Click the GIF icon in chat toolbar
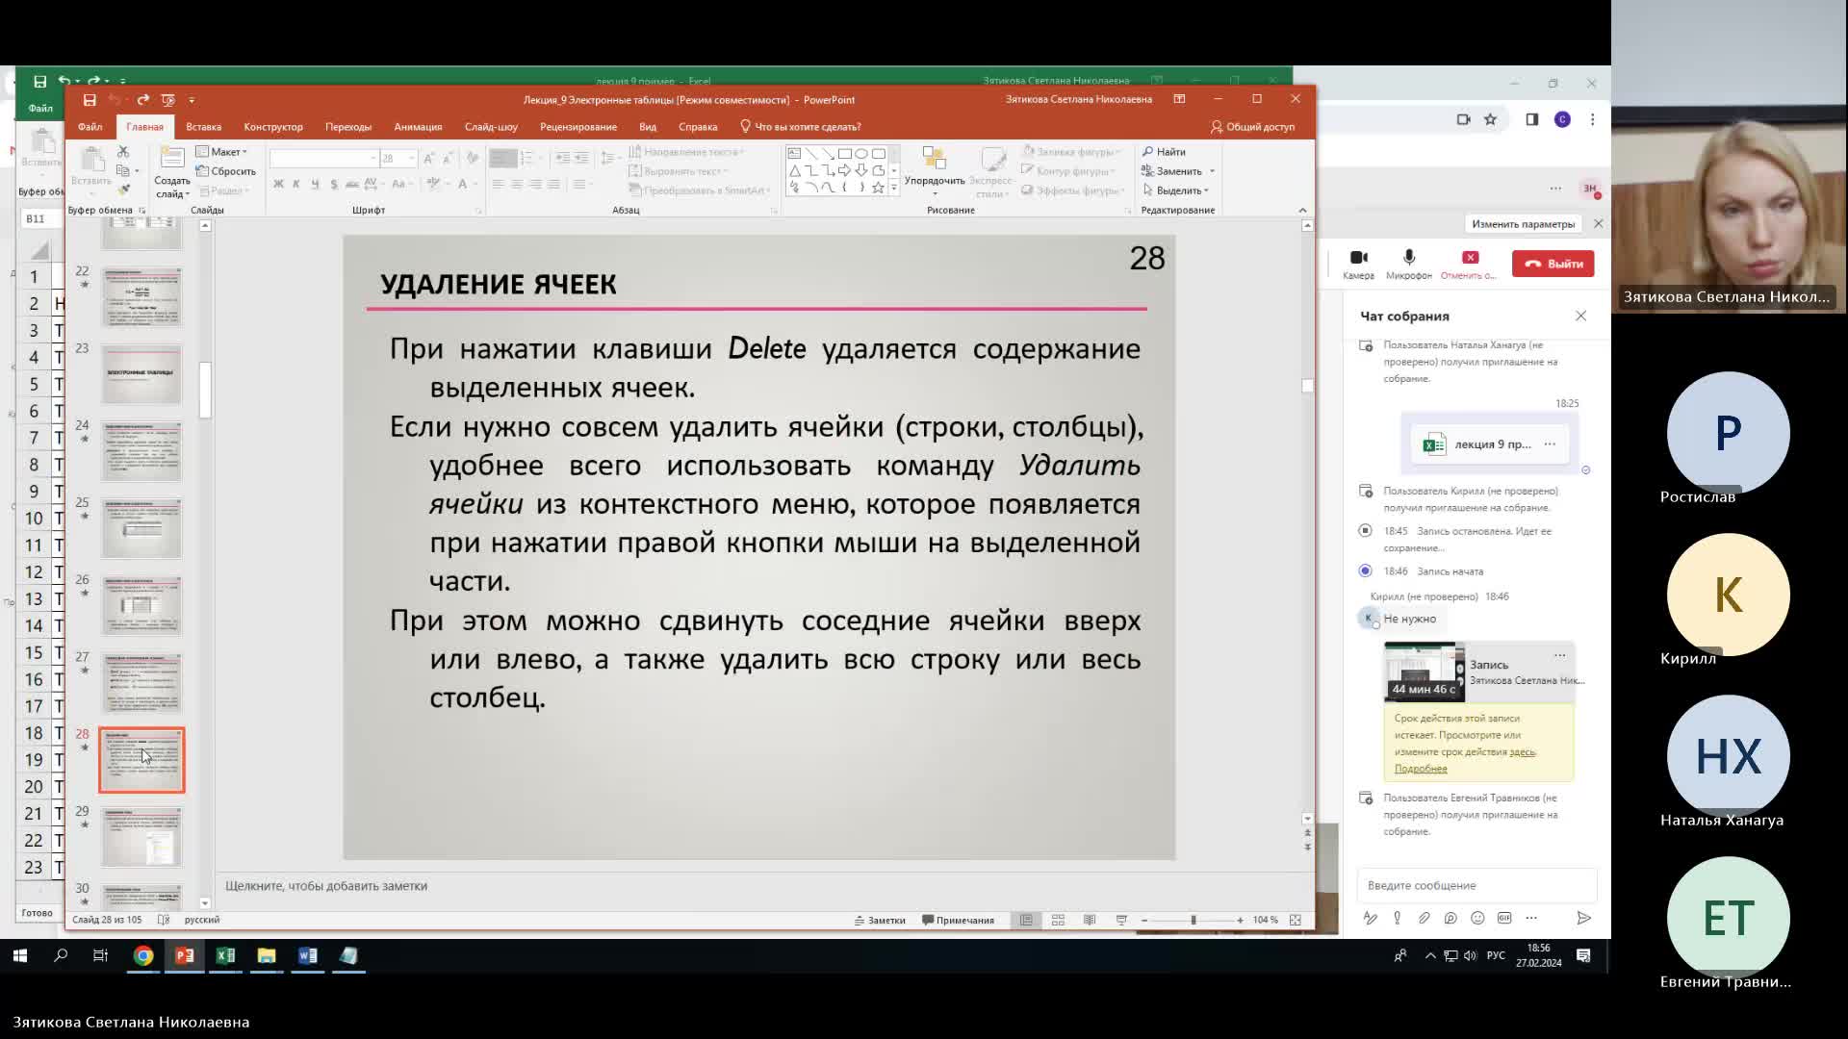 coord(1504,918)
